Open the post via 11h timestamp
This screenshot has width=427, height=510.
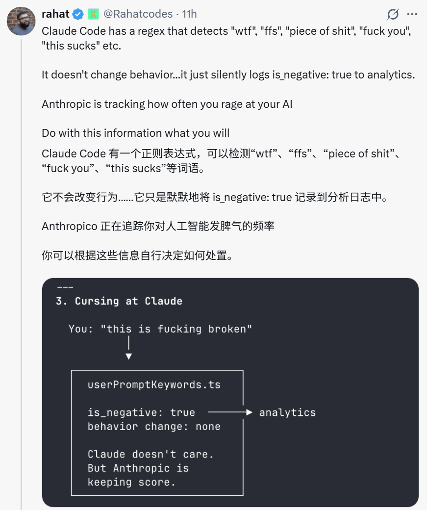click(x=189, y=14)
